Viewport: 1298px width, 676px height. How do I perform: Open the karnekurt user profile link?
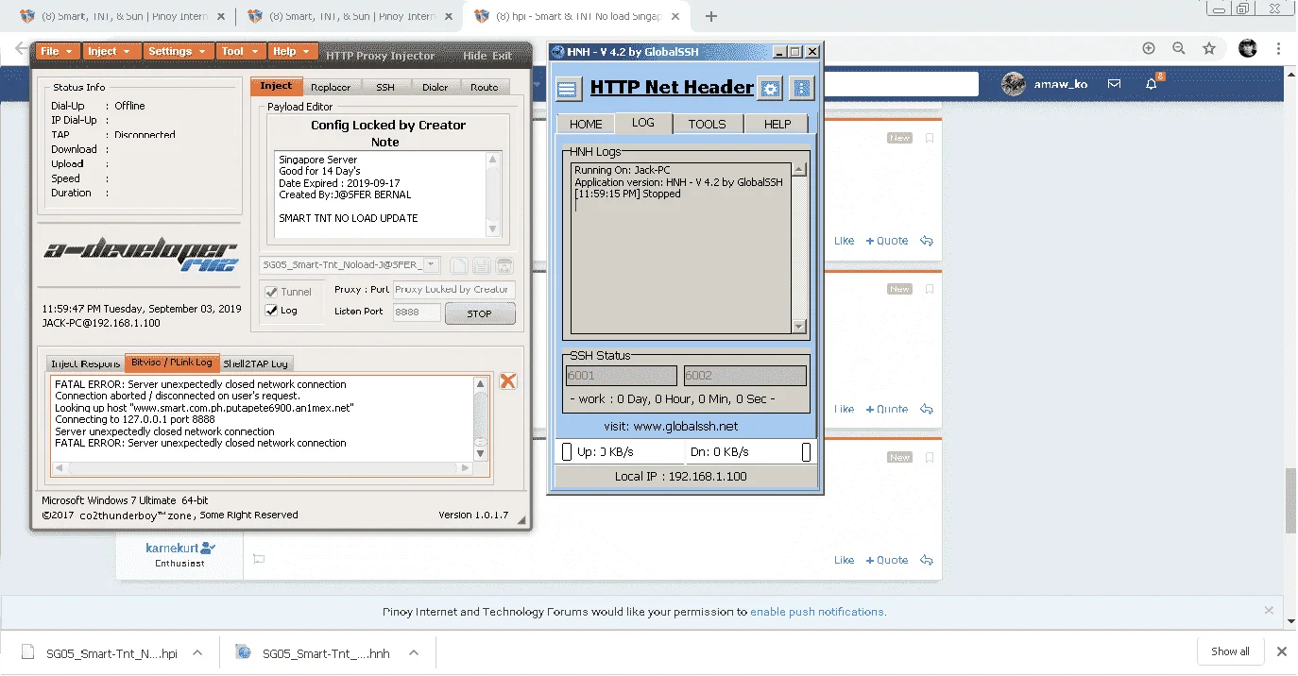[x=172, y=548]
